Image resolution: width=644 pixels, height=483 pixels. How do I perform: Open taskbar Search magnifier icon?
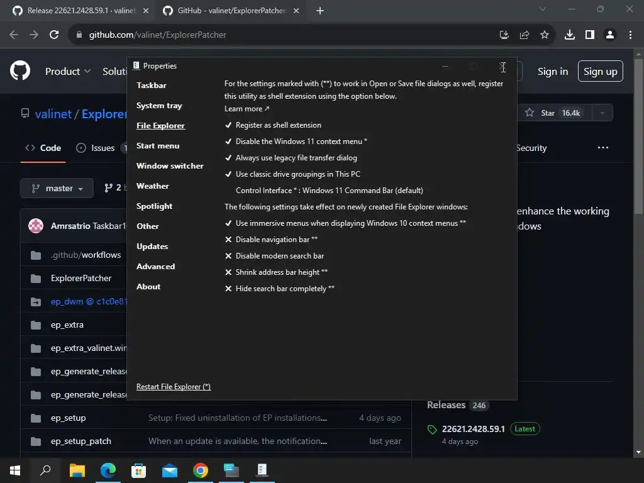[x=45, y=470]
